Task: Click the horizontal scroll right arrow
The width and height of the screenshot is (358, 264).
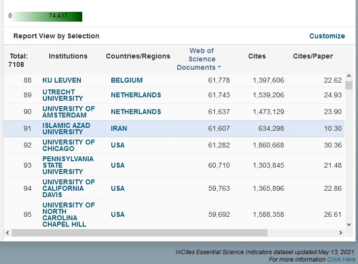Action: pos(341,233)
